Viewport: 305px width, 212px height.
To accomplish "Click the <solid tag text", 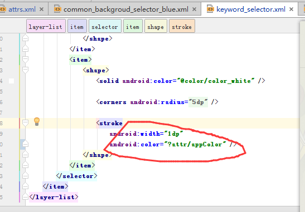I will [x=108, y=81].
